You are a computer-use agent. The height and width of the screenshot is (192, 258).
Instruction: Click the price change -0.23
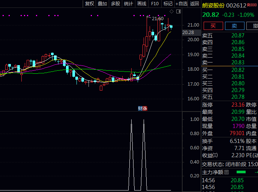pos(228,15)
